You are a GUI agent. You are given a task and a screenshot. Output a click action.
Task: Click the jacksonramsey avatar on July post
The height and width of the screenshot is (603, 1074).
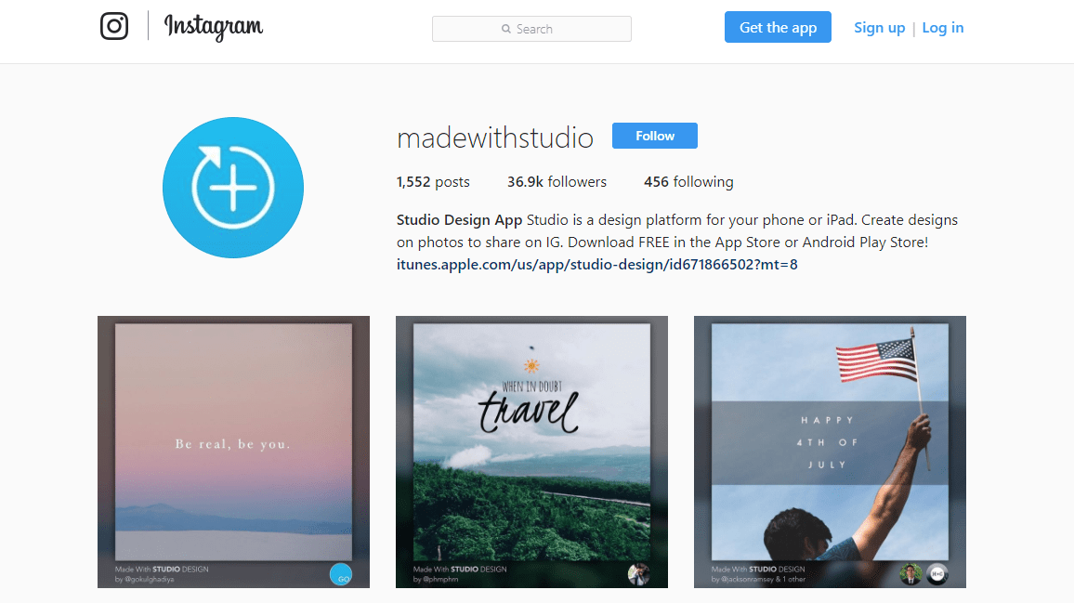point(910,574)
